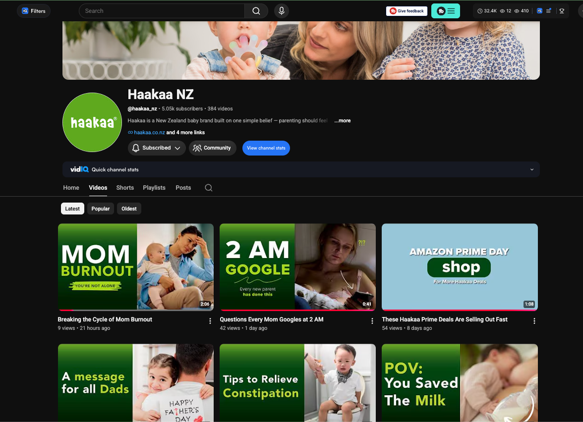Click the '384 videos' text
The height and width of the screenshot is (422, 583).
(x=220, y=109)
